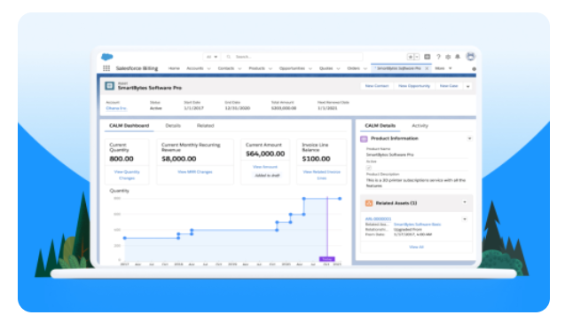Click the New Contact button
565x323 pixels.
pyautogui.click(x=377, y=86)
